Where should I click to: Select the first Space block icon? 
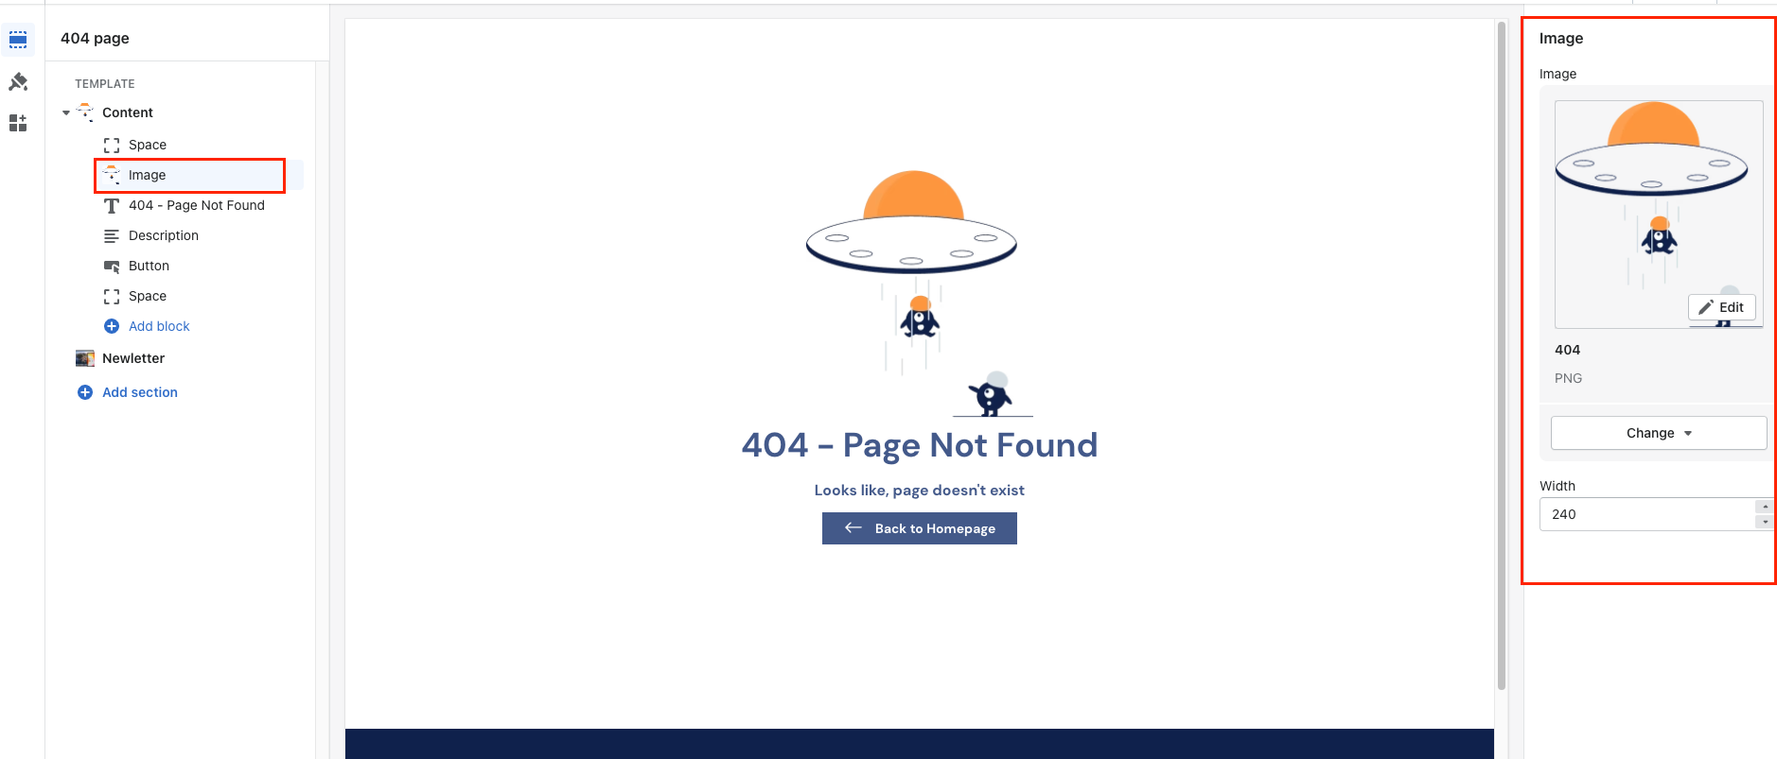(x=112, y=145)
